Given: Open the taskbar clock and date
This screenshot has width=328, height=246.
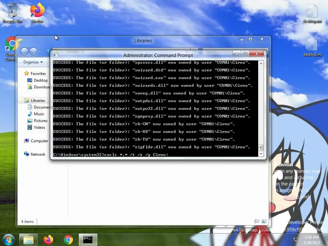Looking at the screenshot, I should click(x=312, y=240).
